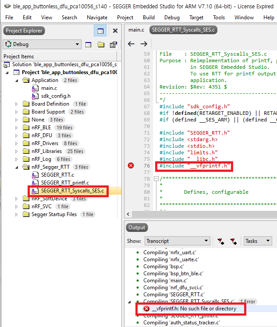Viewport: 277px width, 327px height.
Task: Open the Debug configuration dropdown
Action: tap(42, 44)
